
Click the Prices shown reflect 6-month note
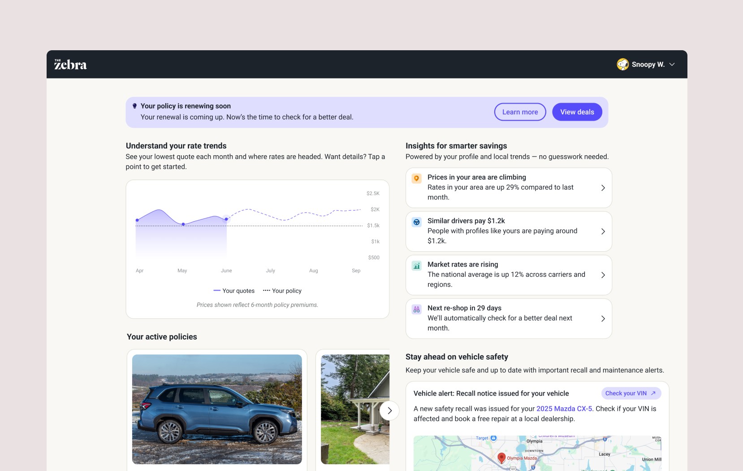coord(257,305)
